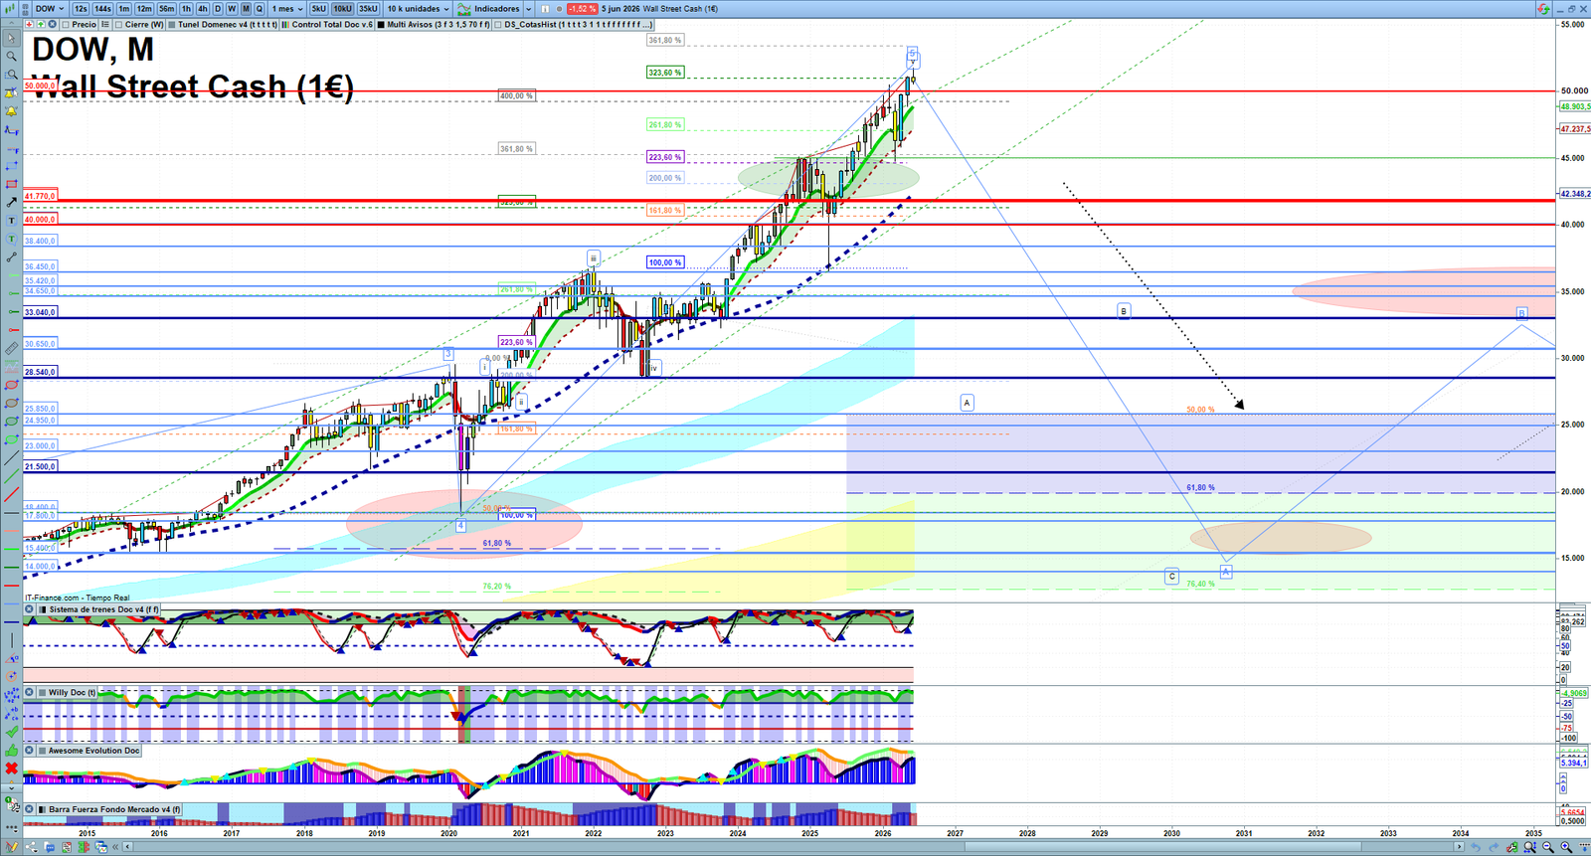Switch to the 56m timeframe
This screenshot has width=1591, height=856.
pyautogui.click(x=167, y=9)
